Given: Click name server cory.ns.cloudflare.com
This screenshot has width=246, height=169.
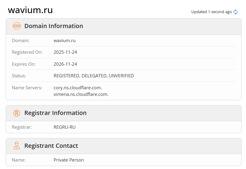Looking at the screenshot, I should [78, 88].
